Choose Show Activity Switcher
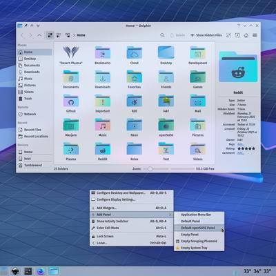This screenshot has height=276, width=276. click(131, 221)
